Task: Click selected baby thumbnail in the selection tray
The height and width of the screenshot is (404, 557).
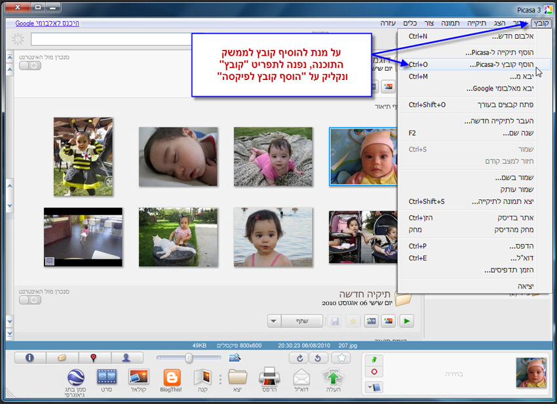Action: click(x=531, y=373)
